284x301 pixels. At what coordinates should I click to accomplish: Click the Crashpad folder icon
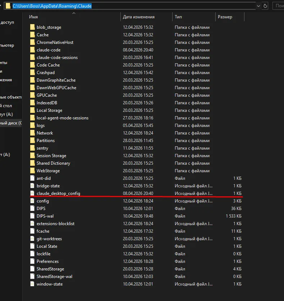pyautogui.click(x=32, y=73)
